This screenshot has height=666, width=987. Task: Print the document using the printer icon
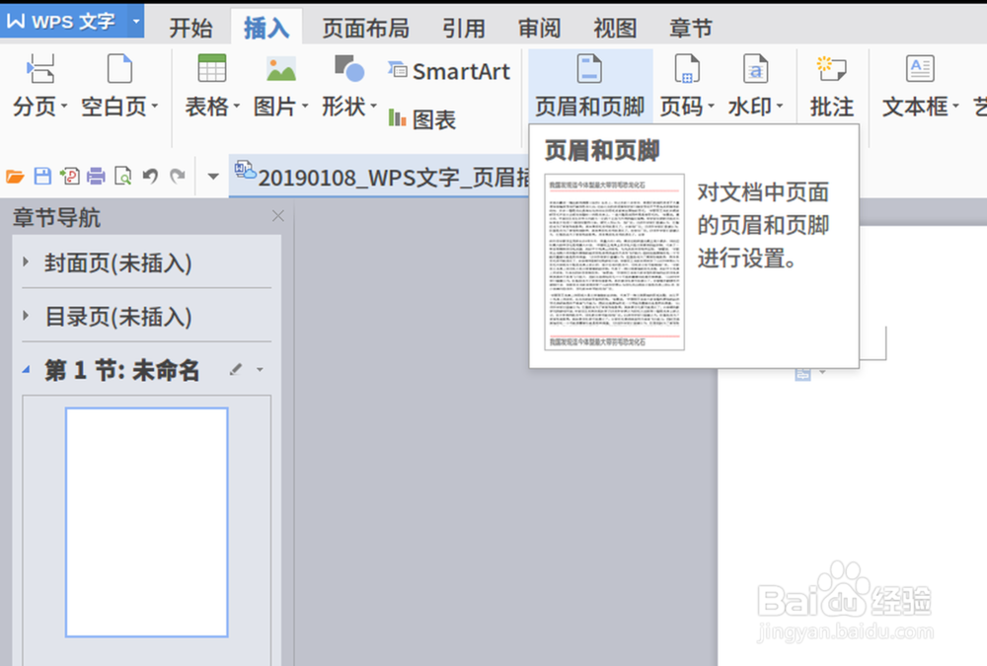96,175
